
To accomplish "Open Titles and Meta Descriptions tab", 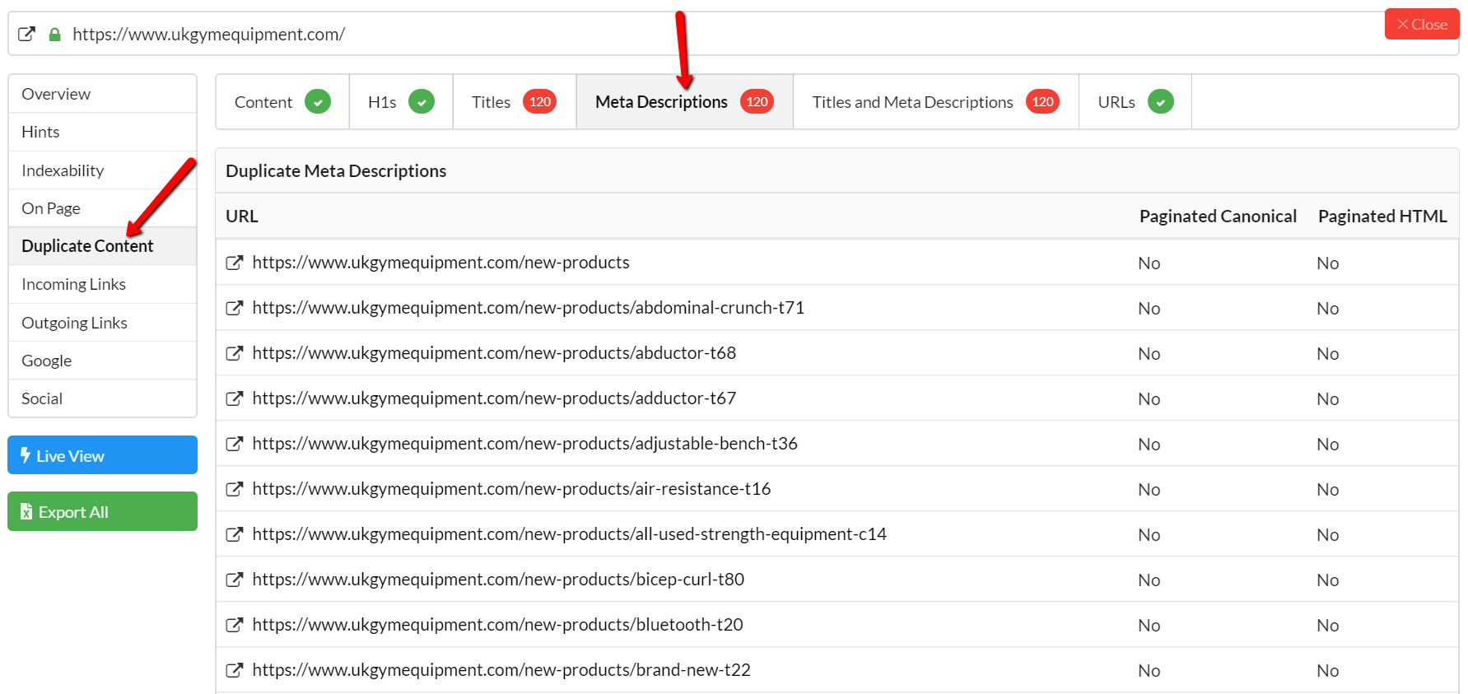I will click(x=936, y=102).
